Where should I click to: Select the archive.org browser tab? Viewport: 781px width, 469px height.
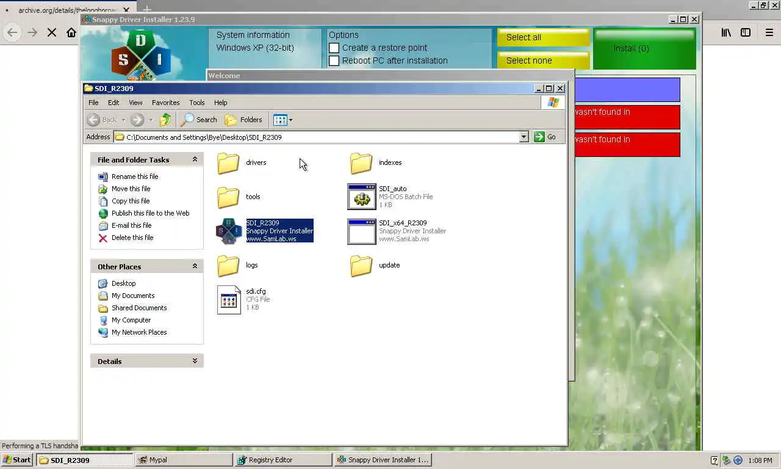coord(68,10)
